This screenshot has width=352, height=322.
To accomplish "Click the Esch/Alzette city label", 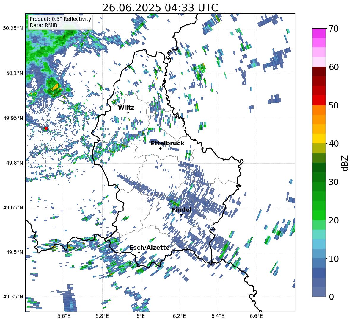I will coord(150,248).
